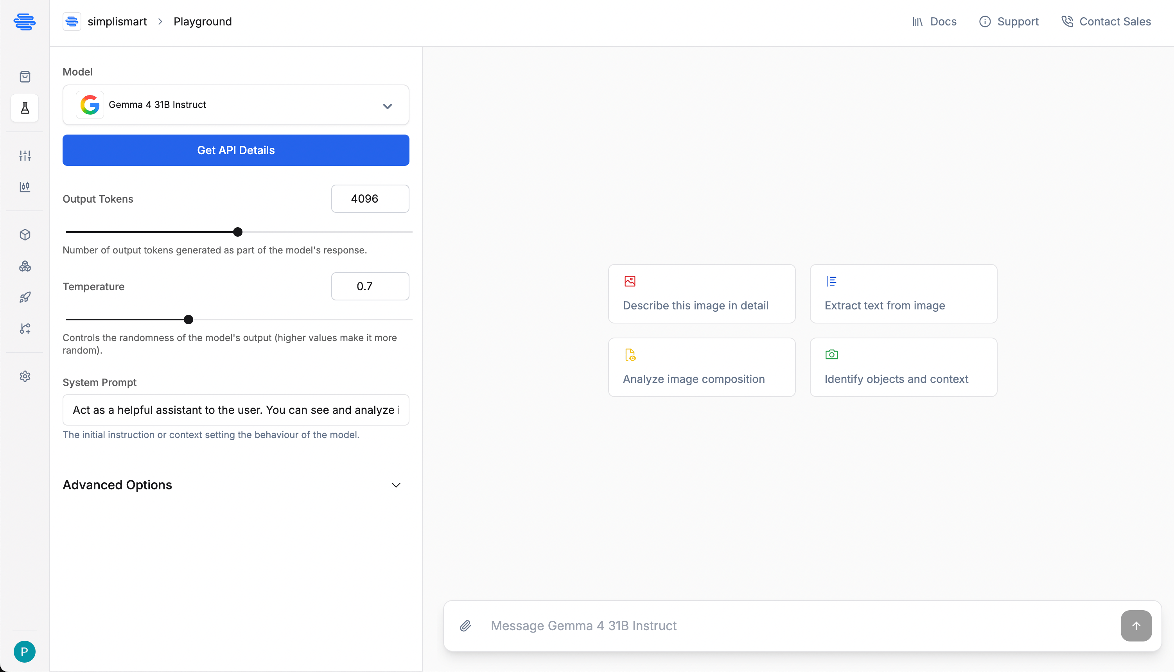Click the paperclip attach file icon
This screenshot has width=1174, height=672.
pos(465,626)
